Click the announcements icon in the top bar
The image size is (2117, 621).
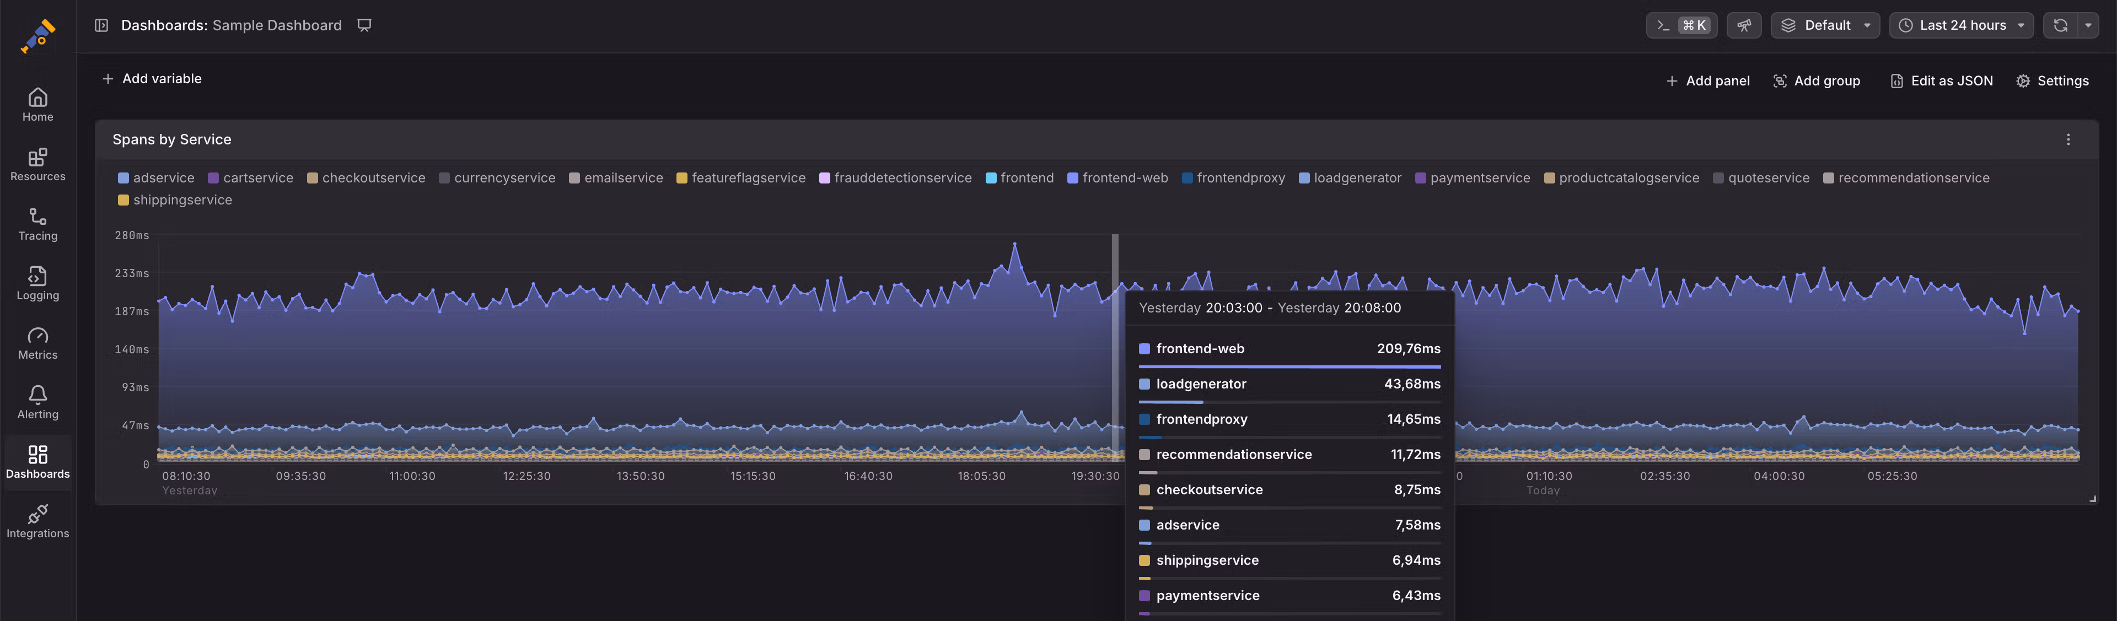[x=1743, y=25]
